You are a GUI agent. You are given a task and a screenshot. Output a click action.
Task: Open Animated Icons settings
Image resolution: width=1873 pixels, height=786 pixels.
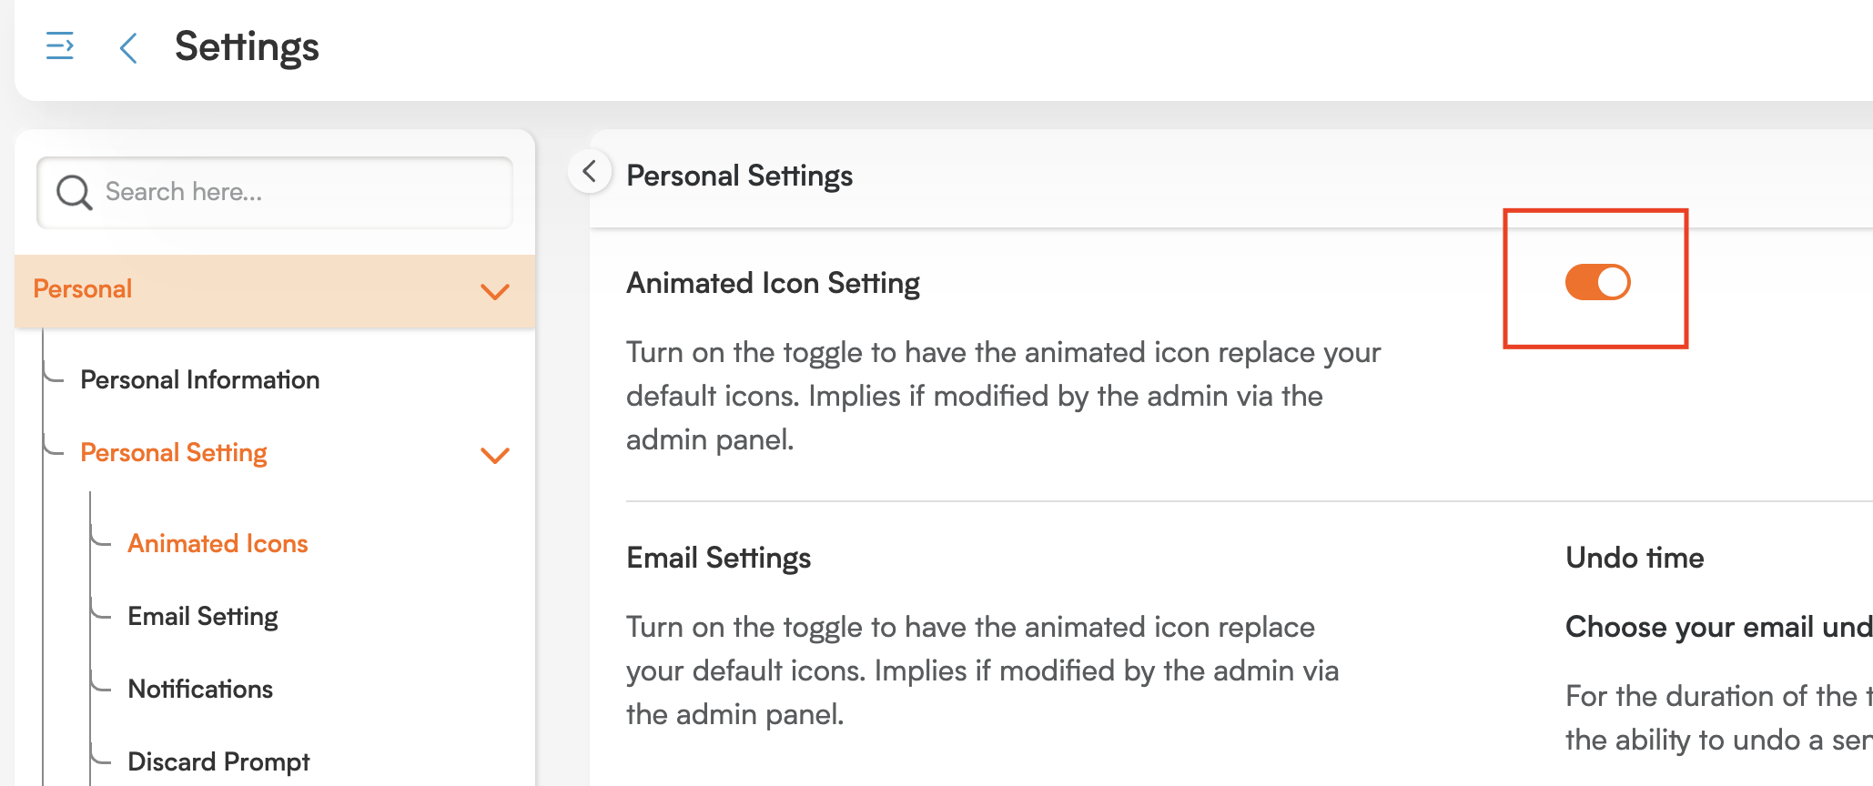[218, 543]
